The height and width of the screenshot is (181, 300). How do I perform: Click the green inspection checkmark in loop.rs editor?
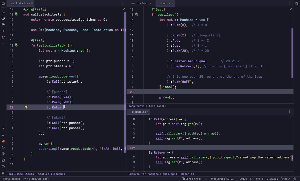[x=290, y=9]
